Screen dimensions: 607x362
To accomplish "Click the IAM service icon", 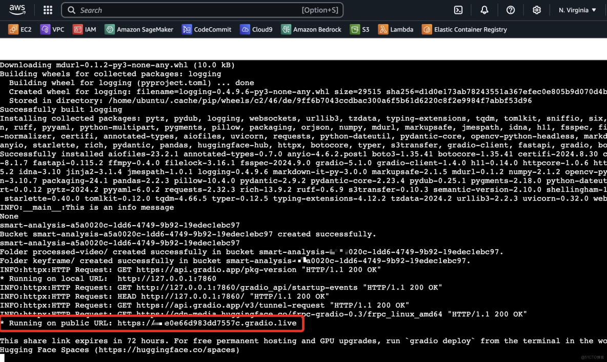I will point(77,29).
